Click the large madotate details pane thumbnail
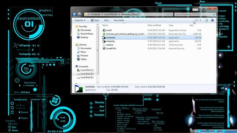 coord(79,89)
